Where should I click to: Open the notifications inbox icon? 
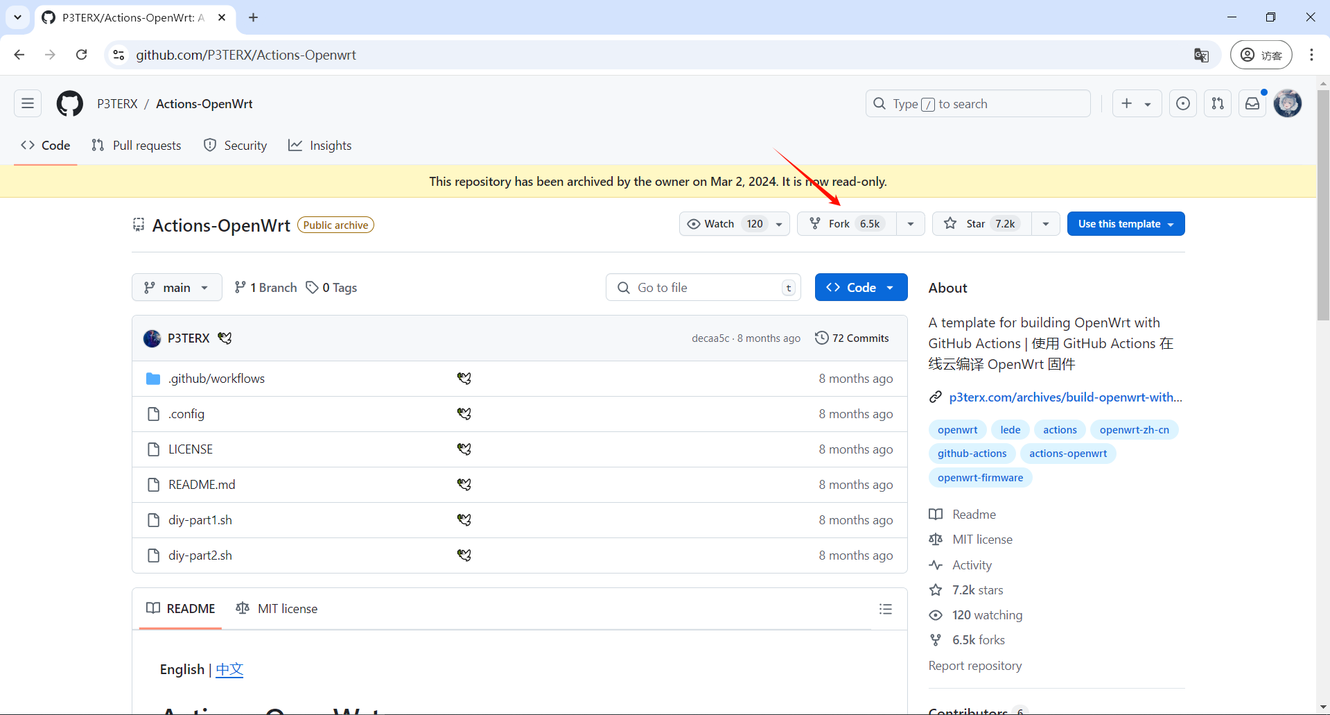(1252, 104)
